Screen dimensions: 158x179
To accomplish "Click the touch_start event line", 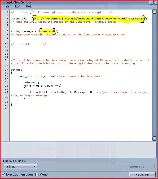I will 59,76.
